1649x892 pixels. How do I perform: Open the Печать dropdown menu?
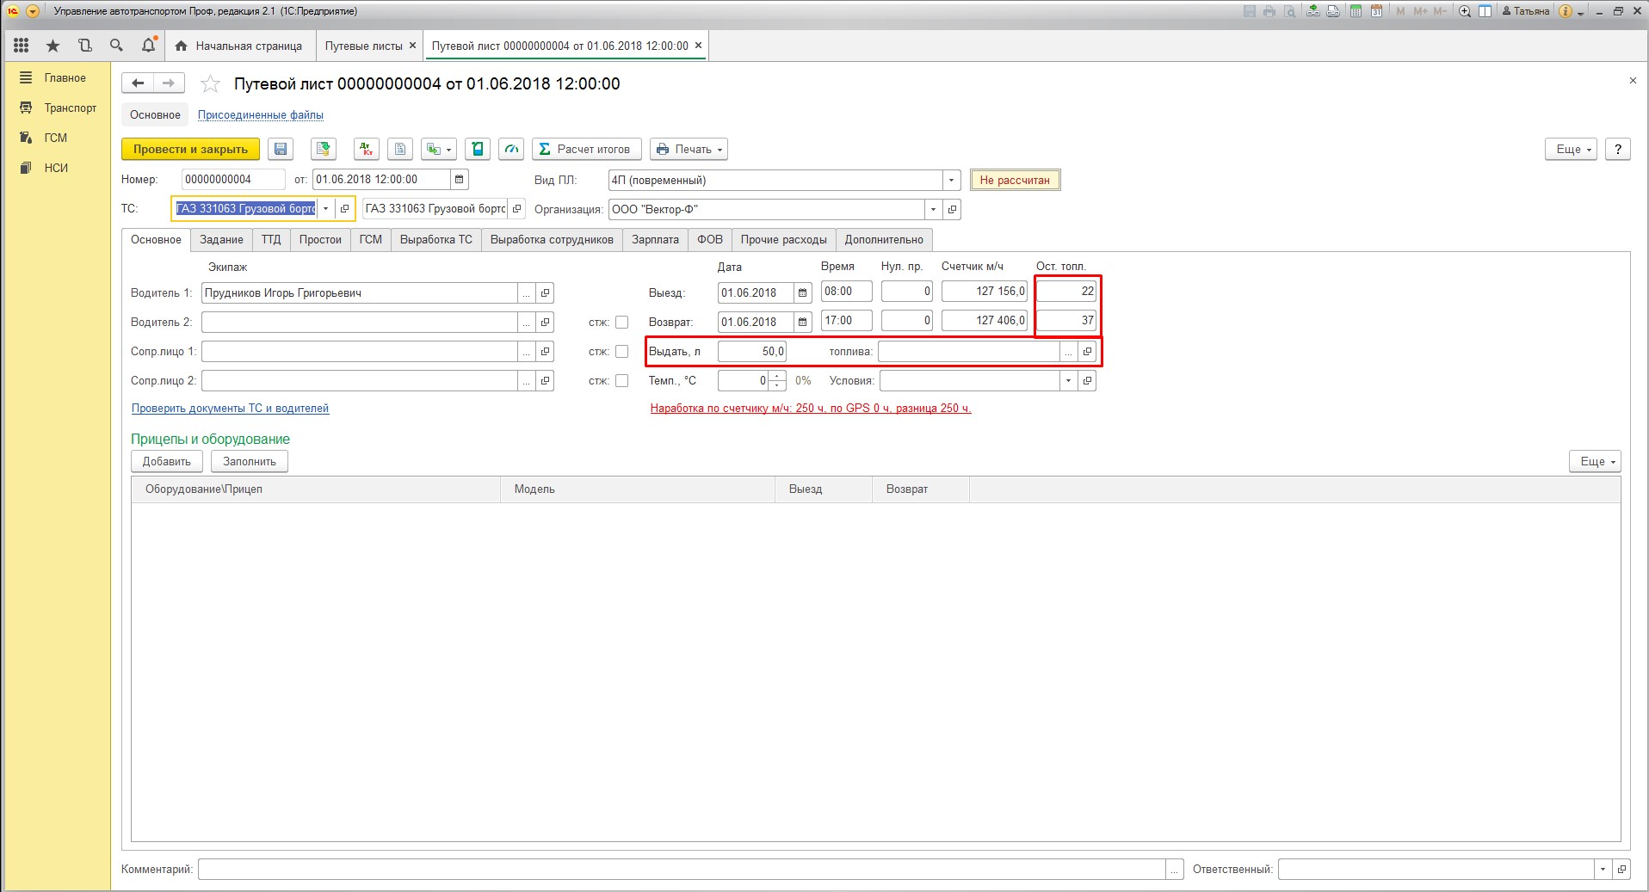click(689, 150)
